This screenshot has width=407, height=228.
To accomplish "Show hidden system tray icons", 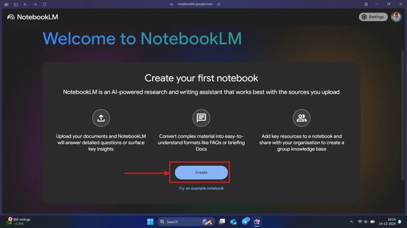I will pyautogui.click(x=351, y=222).
